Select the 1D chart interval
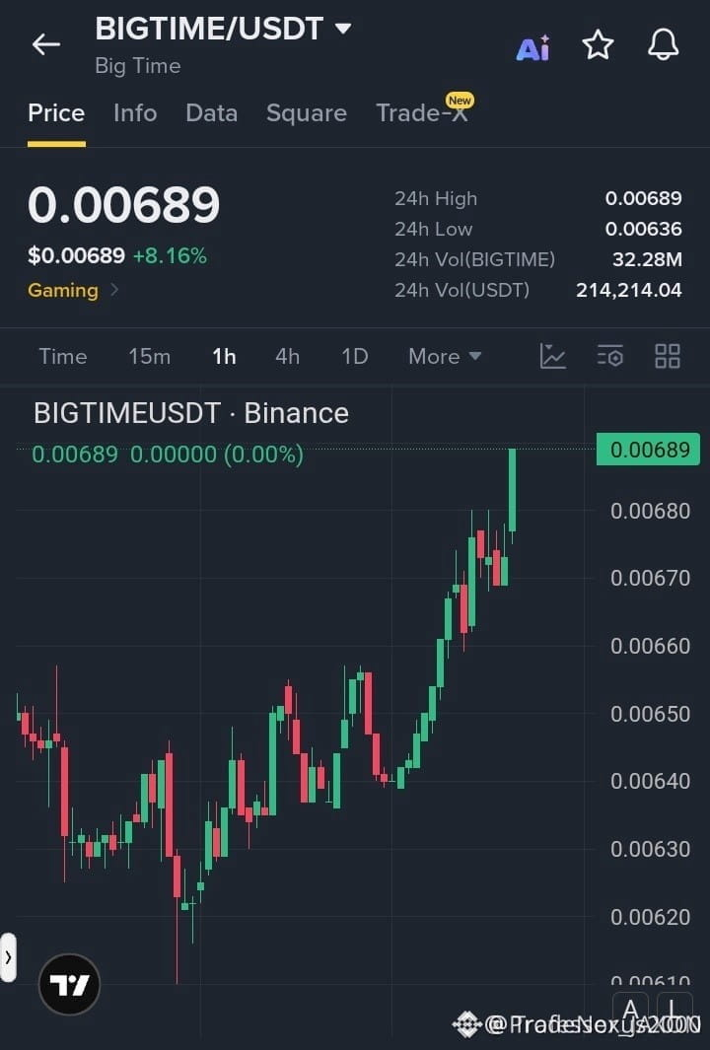Viewport: 710px width, 1050px height. click(x=355, y=356)
